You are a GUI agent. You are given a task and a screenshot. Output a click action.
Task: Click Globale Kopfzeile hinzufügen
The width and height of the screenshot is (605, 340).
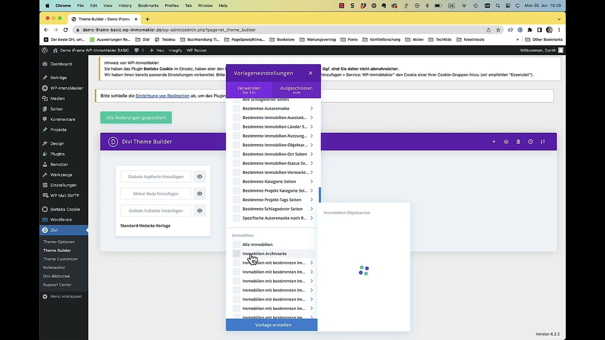click(156, 177)
